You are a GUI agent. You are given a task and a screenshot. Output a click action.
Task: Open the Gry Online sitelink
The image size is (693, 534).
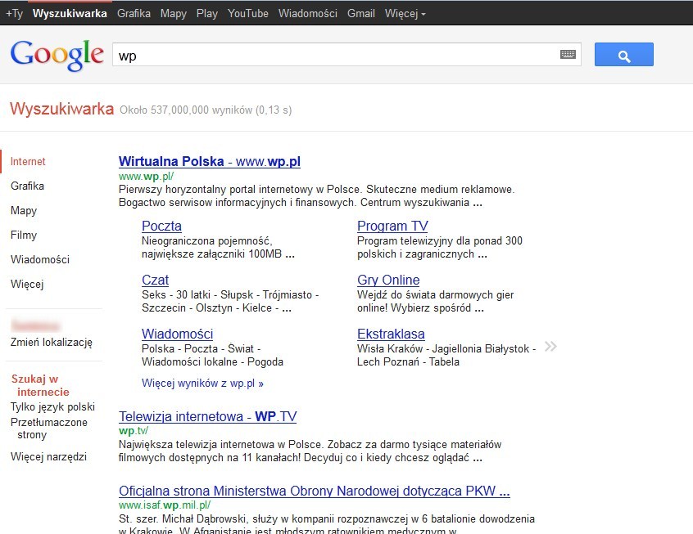(388, 280)
